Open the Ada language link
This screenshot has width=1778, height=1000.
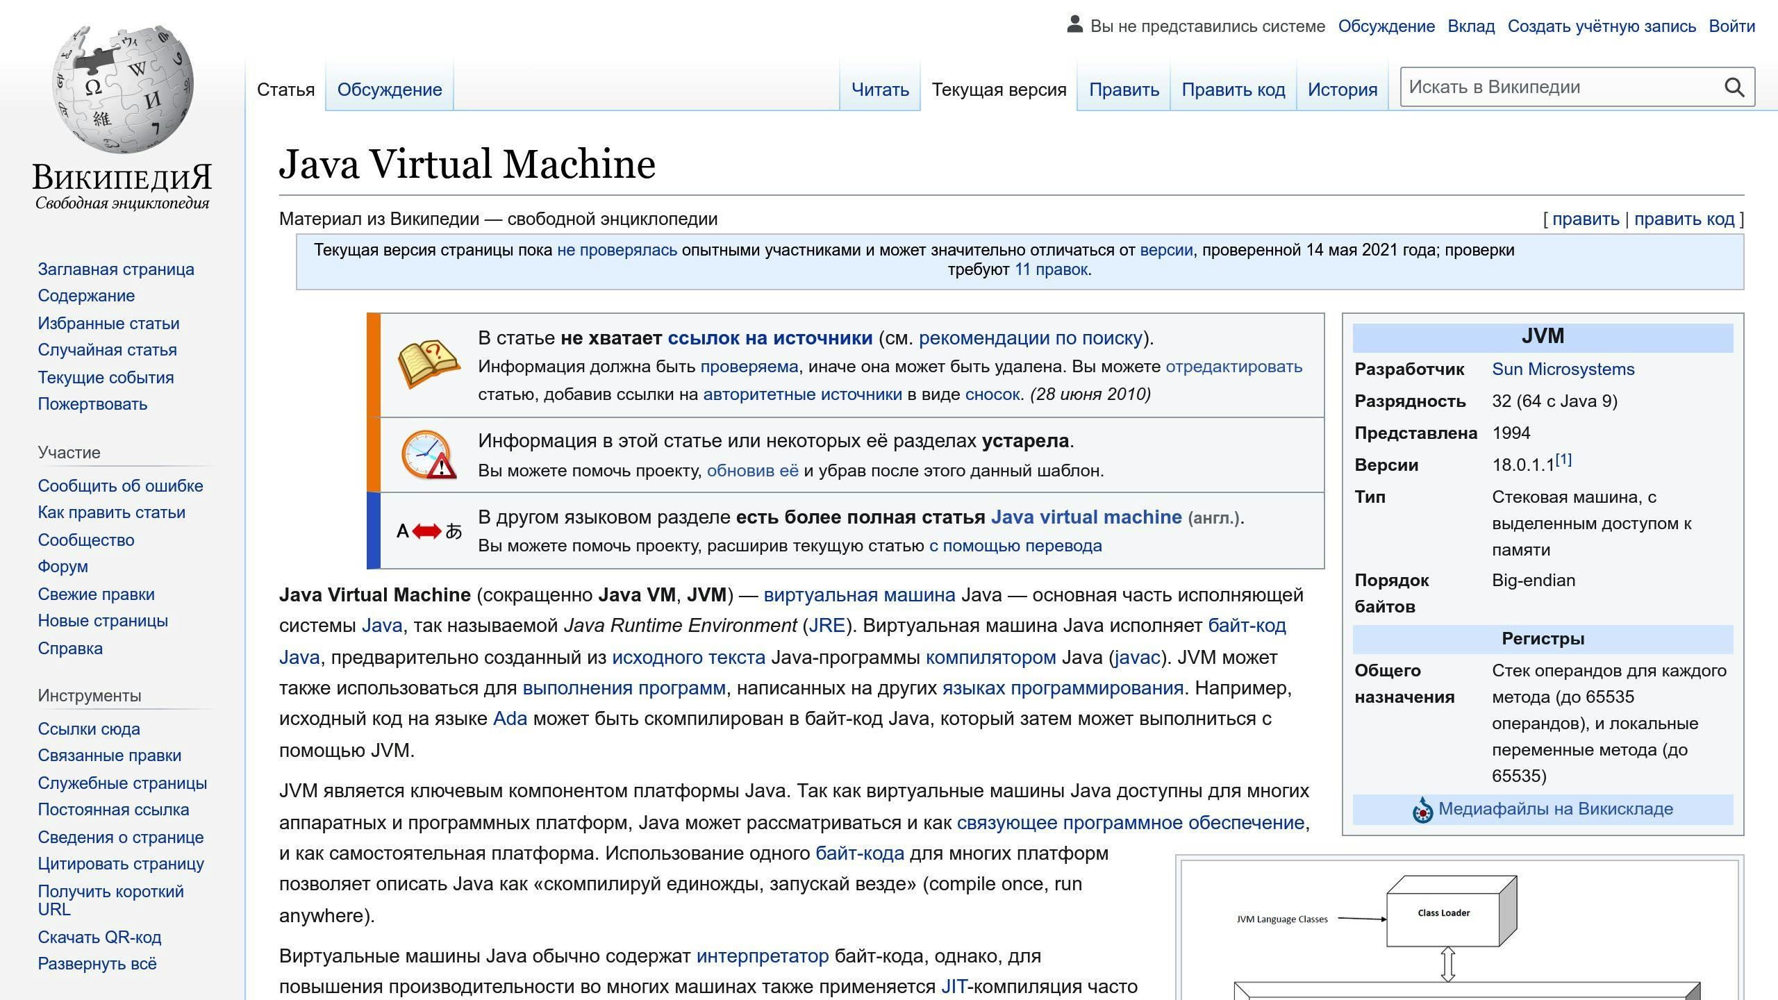point(510,719)
